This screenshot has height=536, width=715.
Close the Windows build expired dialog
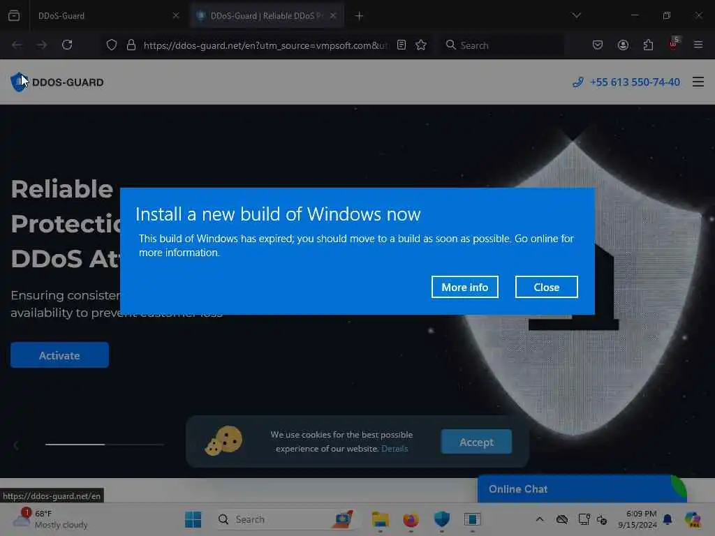546,287
